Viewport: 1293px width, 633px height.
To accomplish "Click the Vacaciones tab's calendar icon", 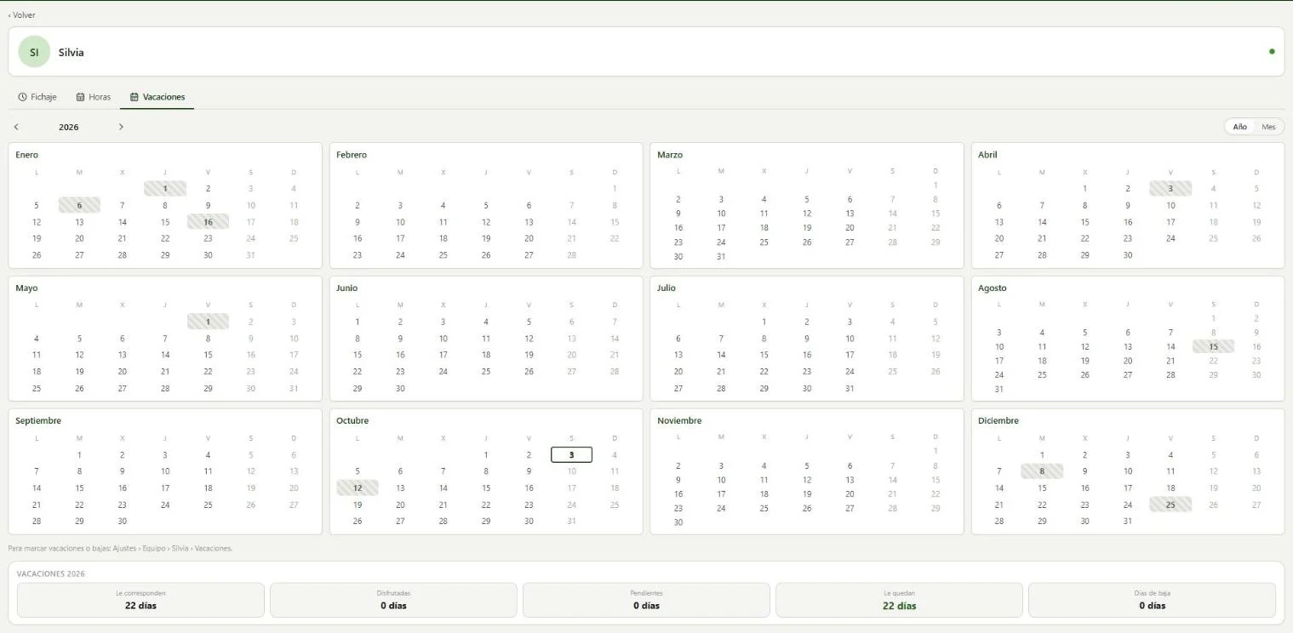I will click(x=134, y=97).
